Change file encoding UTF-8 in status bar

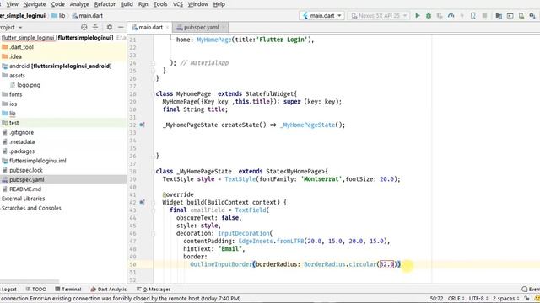pos(478,299)
